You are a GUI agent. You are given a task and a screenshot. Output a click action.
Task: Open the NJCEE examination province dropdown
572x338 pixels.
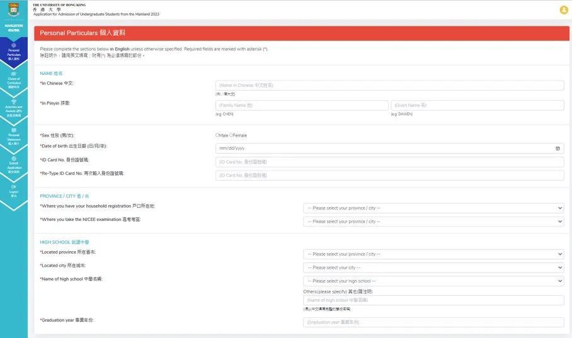point(433,222)
